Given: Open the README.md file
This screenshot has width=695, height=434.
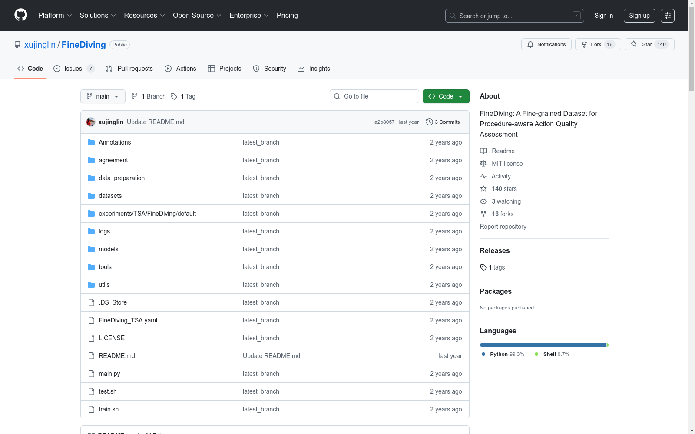Looking at the screenshot, I should tap(117, 356).
